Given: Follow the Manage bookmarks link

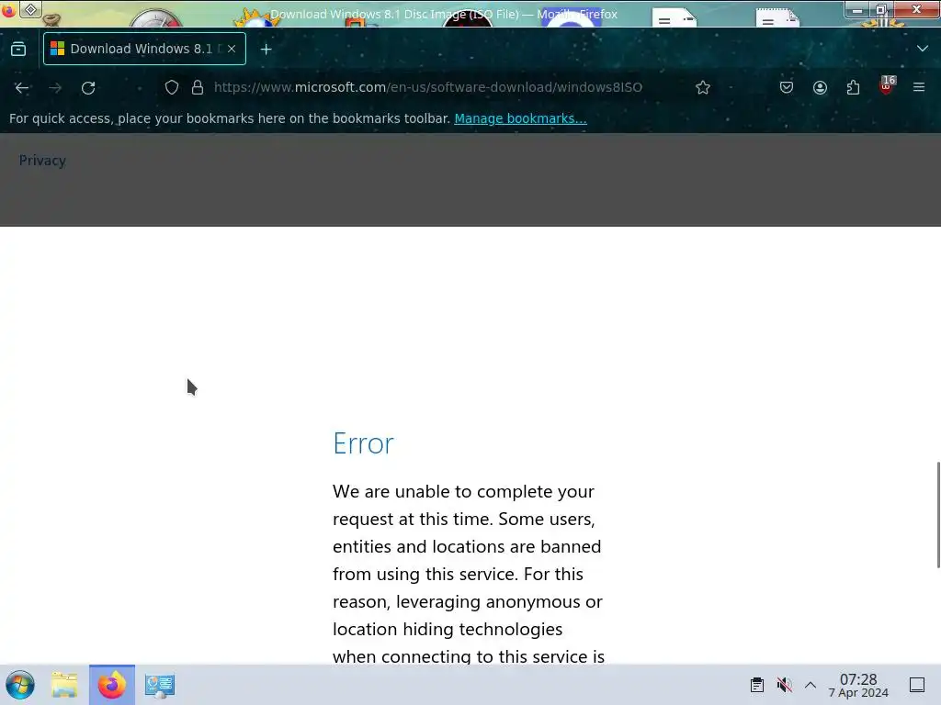Looking at the screenshot, I should click(520, 118).
